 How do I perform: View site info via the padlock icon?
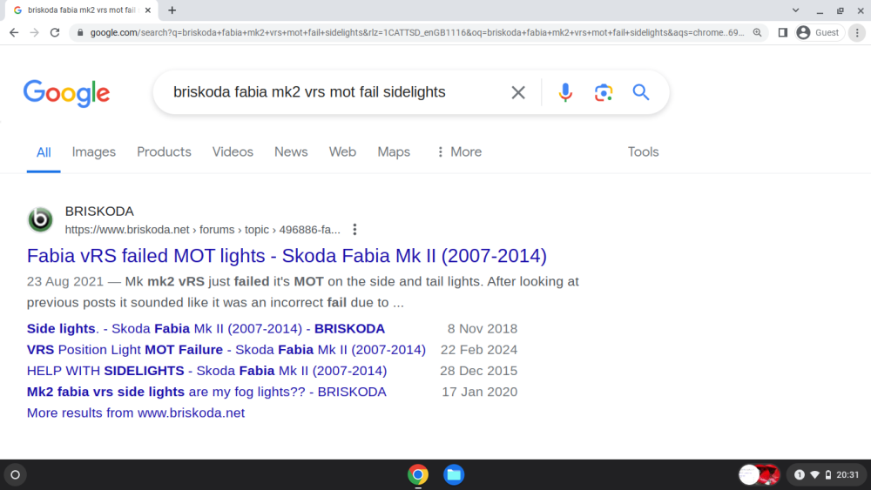click(80, 33)
